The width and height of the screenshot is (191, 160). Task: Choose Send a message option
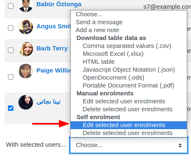pos(99,22)
